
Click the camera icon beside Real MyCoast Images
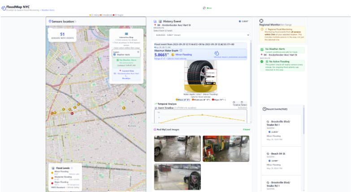pos(155,130)
